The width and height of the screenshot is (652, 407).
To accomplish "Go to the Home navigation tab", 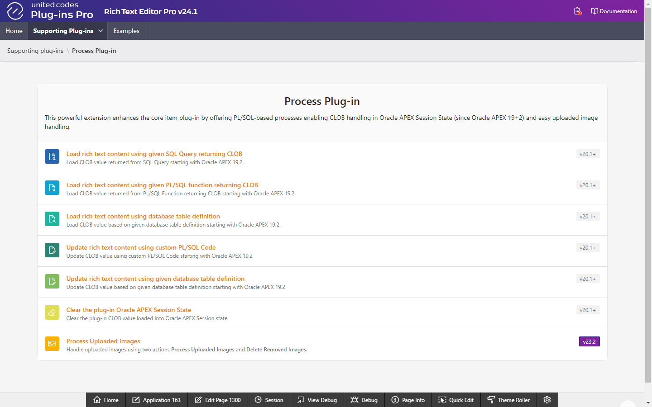I will (14, 31).
